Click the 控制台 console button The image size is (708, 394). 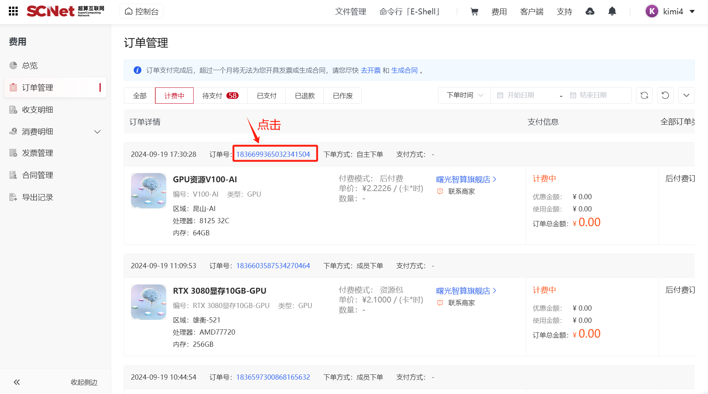point(142,11)
